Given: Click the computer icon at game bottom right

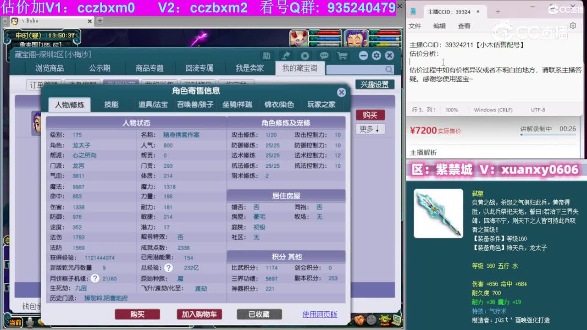Looking at the screenshot, I should pyautogui.click(x=397, y=319).
